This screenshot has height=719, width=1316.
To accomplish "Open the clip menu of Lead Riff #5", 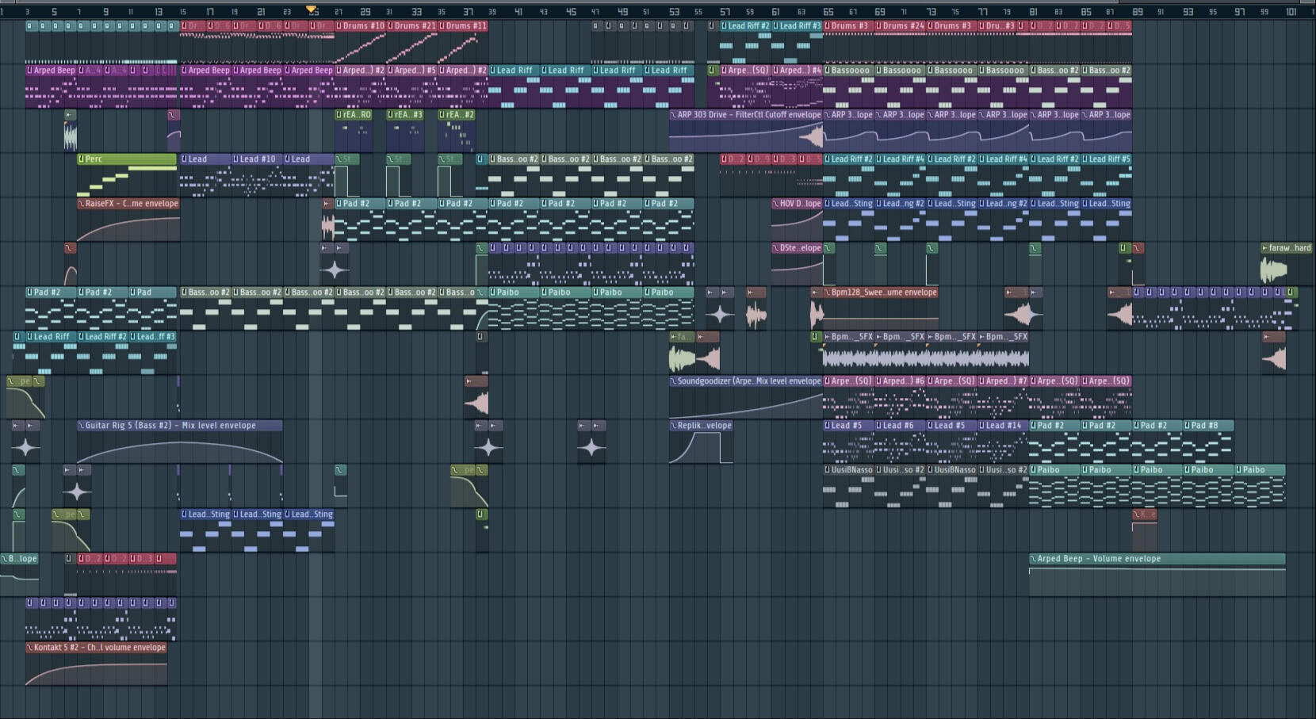I will (x=1085, y=159).
